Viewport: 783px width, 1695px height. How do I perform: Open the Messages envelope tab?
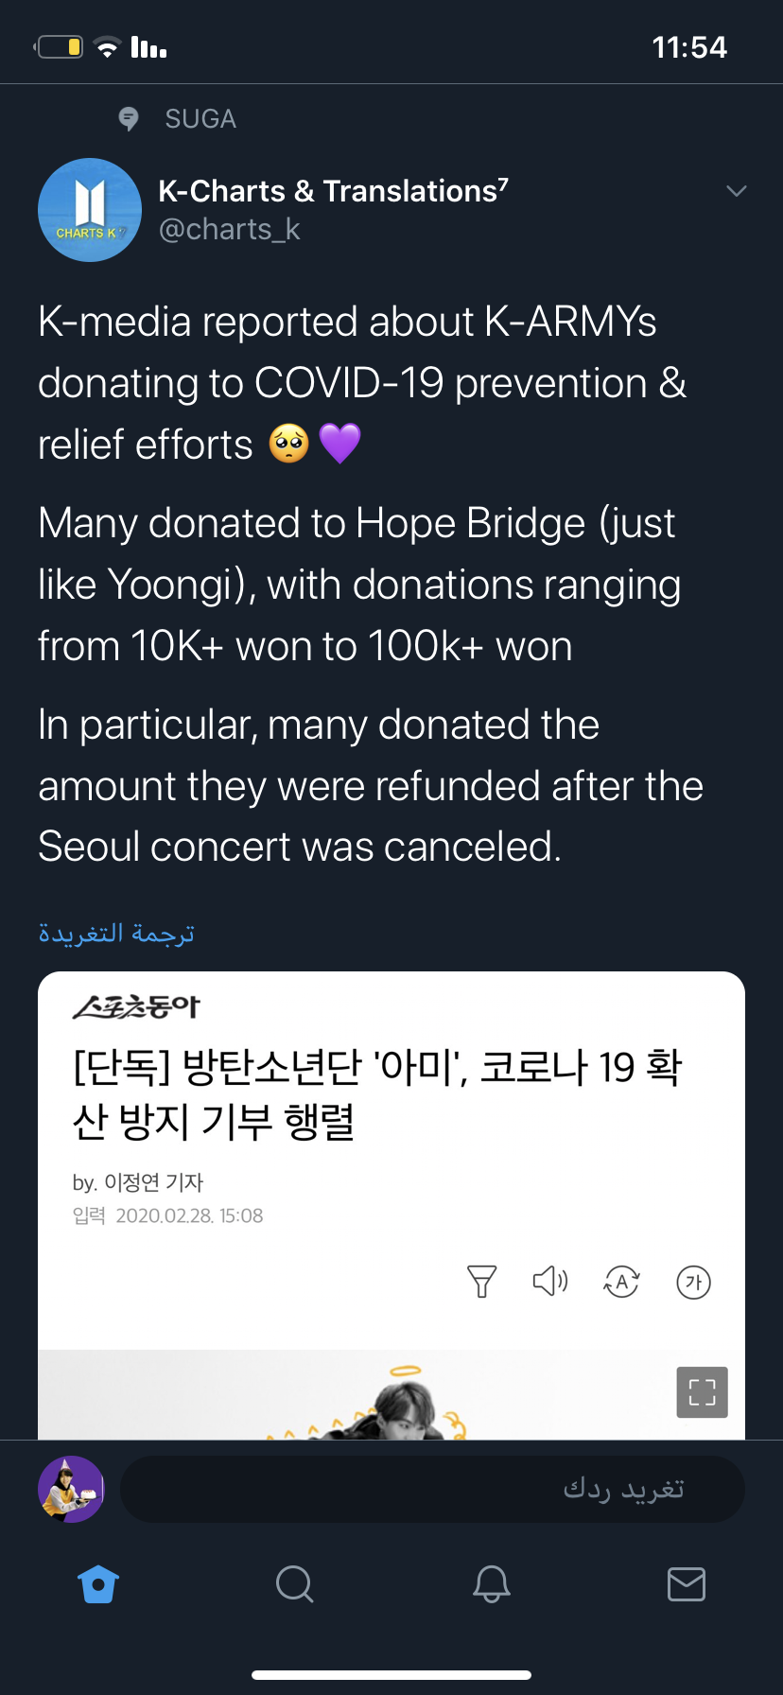click(x=686, y=1584)
